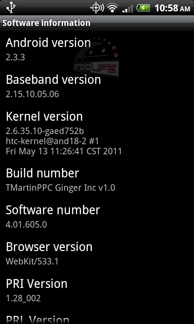
Task: Select the Browser version item
Action: pos(97,254)
